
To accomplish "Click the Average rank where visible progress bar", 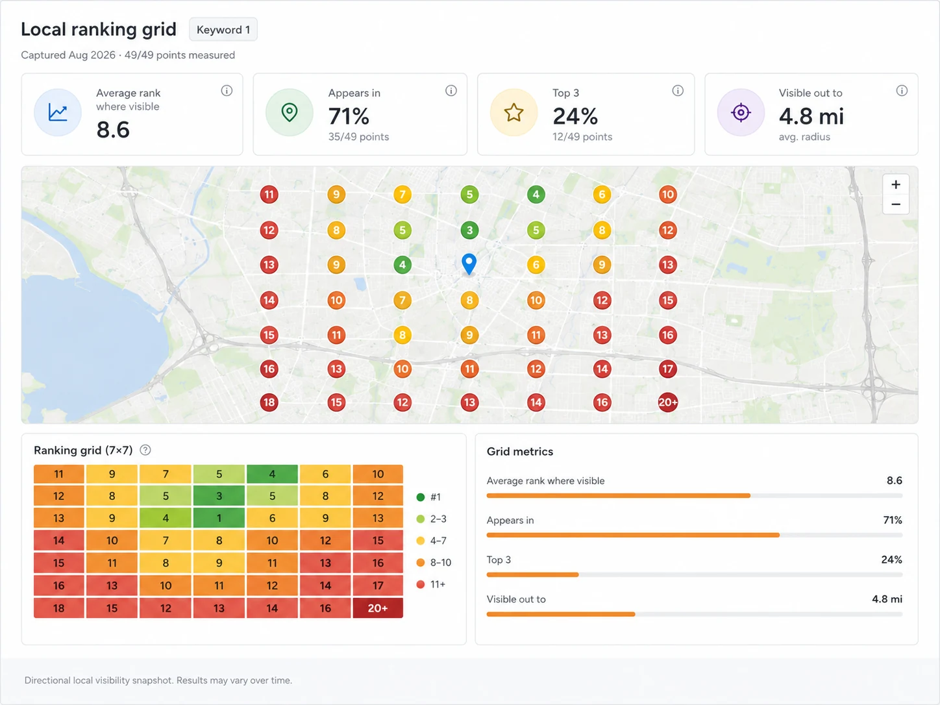I will (694, 496).
